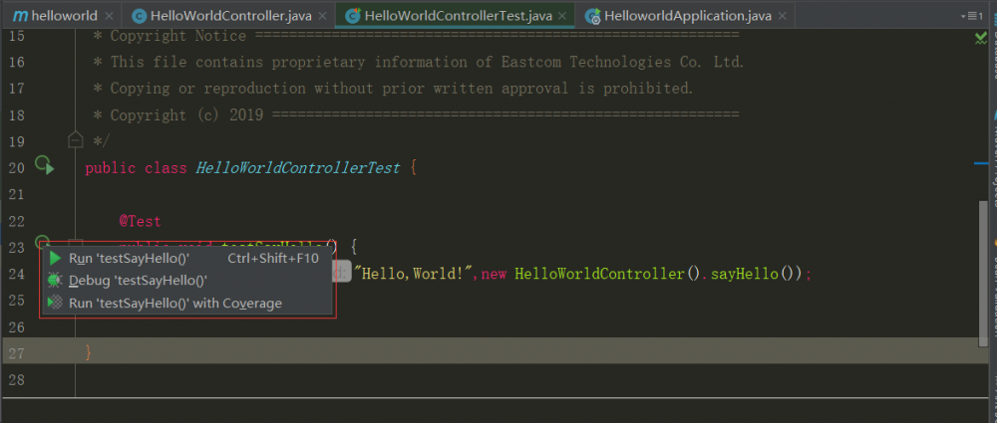Click the editor's vertical scrollbar thumb
The width and height of the screenshot is (997, 423).
984,274
